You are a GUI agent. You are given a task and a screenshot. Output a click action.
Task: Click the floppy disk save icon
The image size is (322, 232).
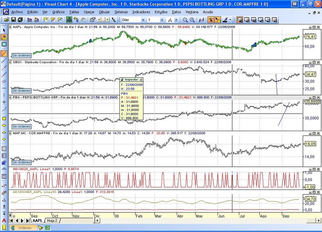[x=14, y=20]
